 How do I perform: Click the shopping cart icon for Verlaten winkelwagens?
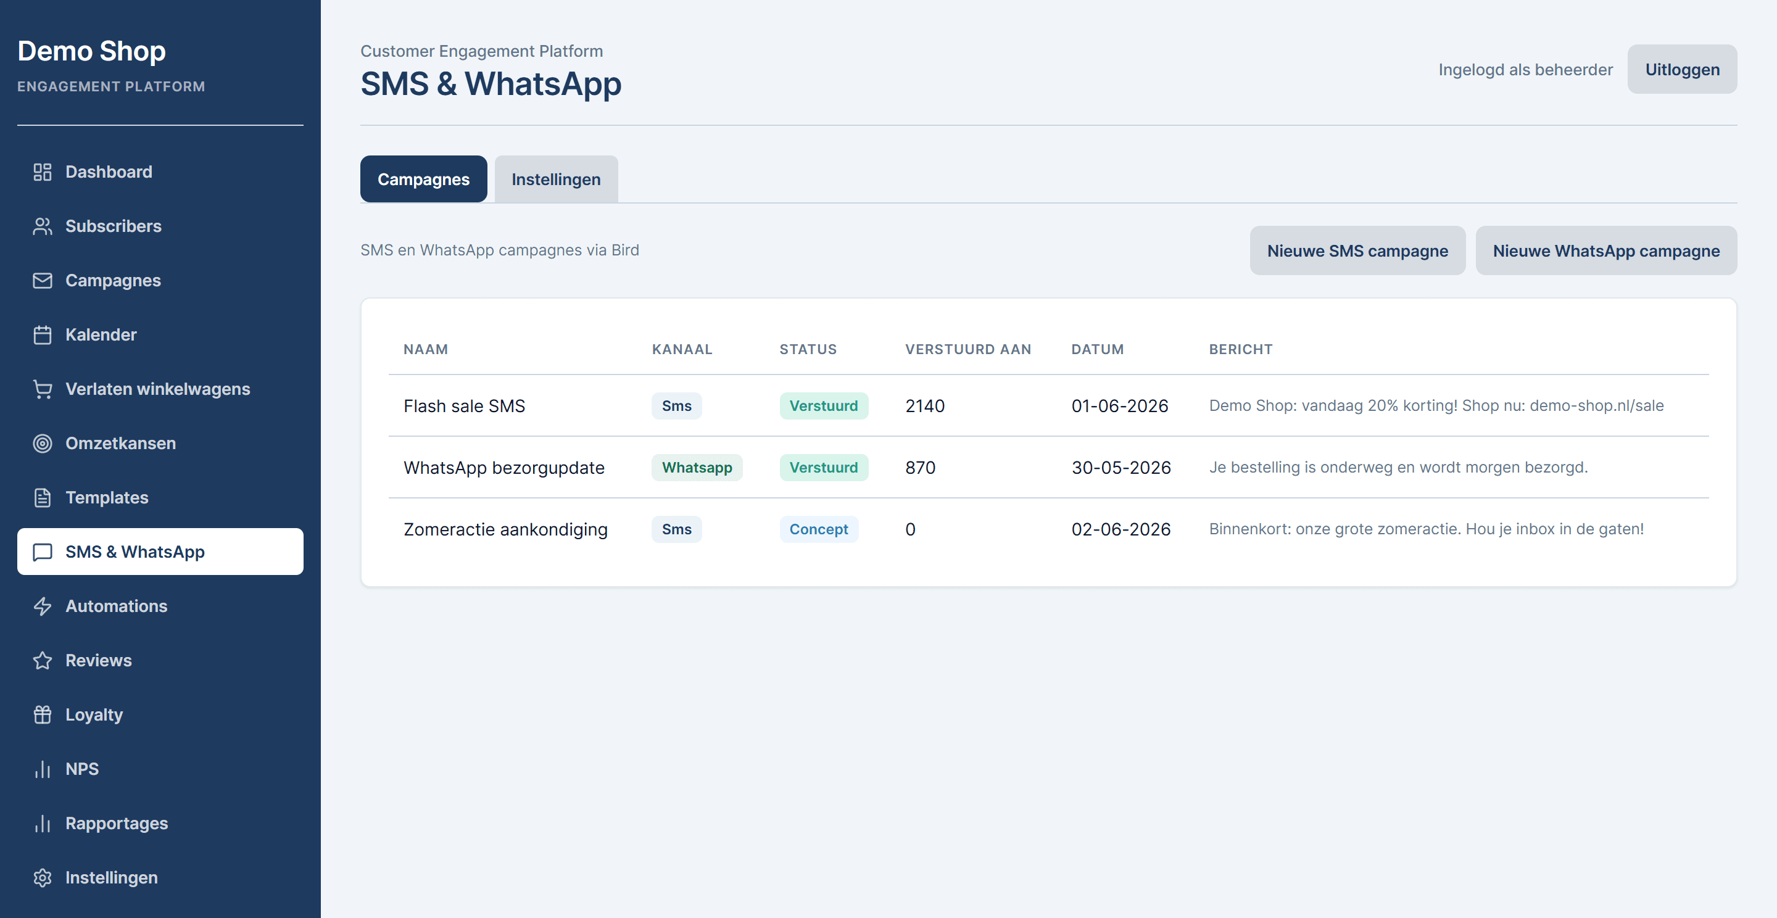tap(42, 389)
